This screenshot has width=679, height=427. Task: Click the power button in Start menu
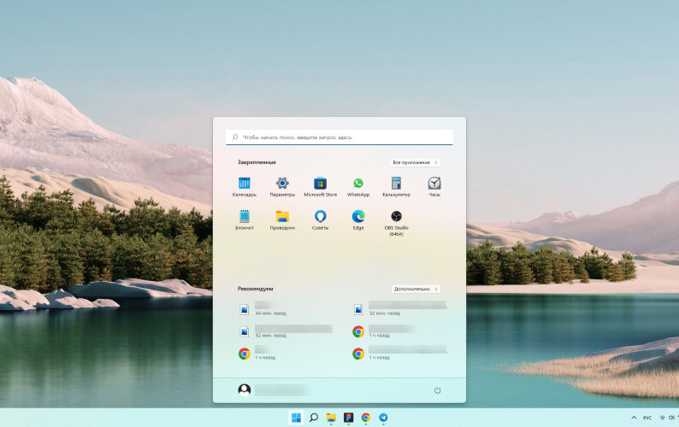click(x=437, y=390)
